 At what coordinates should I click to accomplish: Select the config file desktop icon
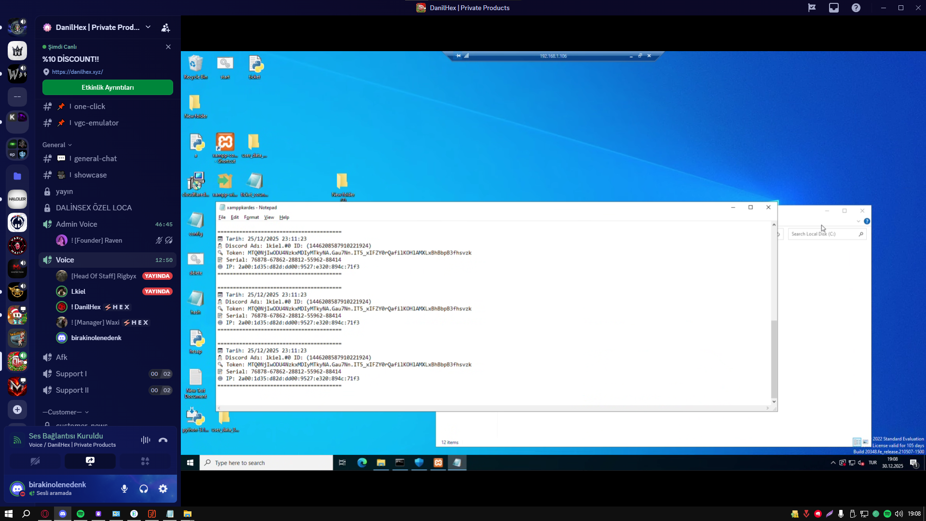coord(196,224)
